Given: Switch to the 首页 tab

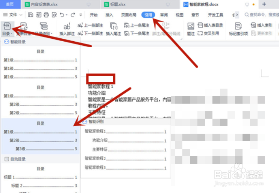Looking at the screenshot, I should [x=10, y=4].
